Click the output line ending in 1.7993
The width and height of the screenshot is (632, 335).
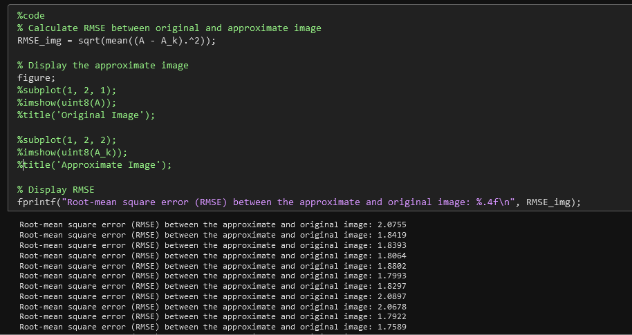coord(213,276)
